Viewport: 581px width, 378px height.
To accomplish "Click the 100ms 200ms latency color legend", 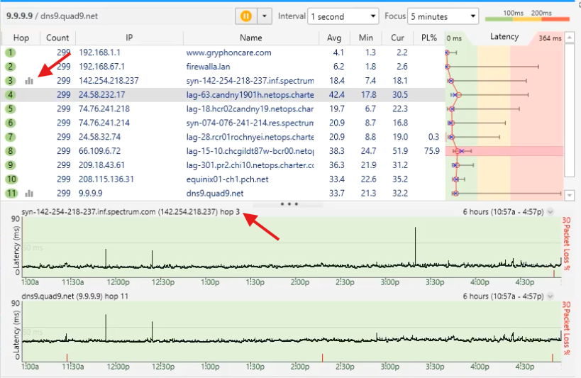I will (527, 16).
